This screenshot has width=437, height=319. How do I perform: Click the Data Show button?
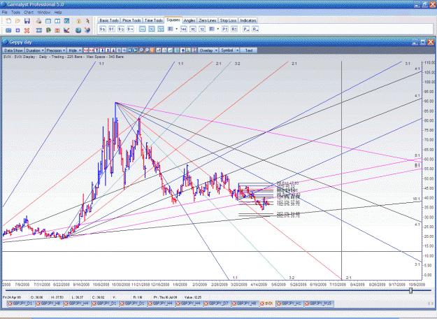coord(13,50)
